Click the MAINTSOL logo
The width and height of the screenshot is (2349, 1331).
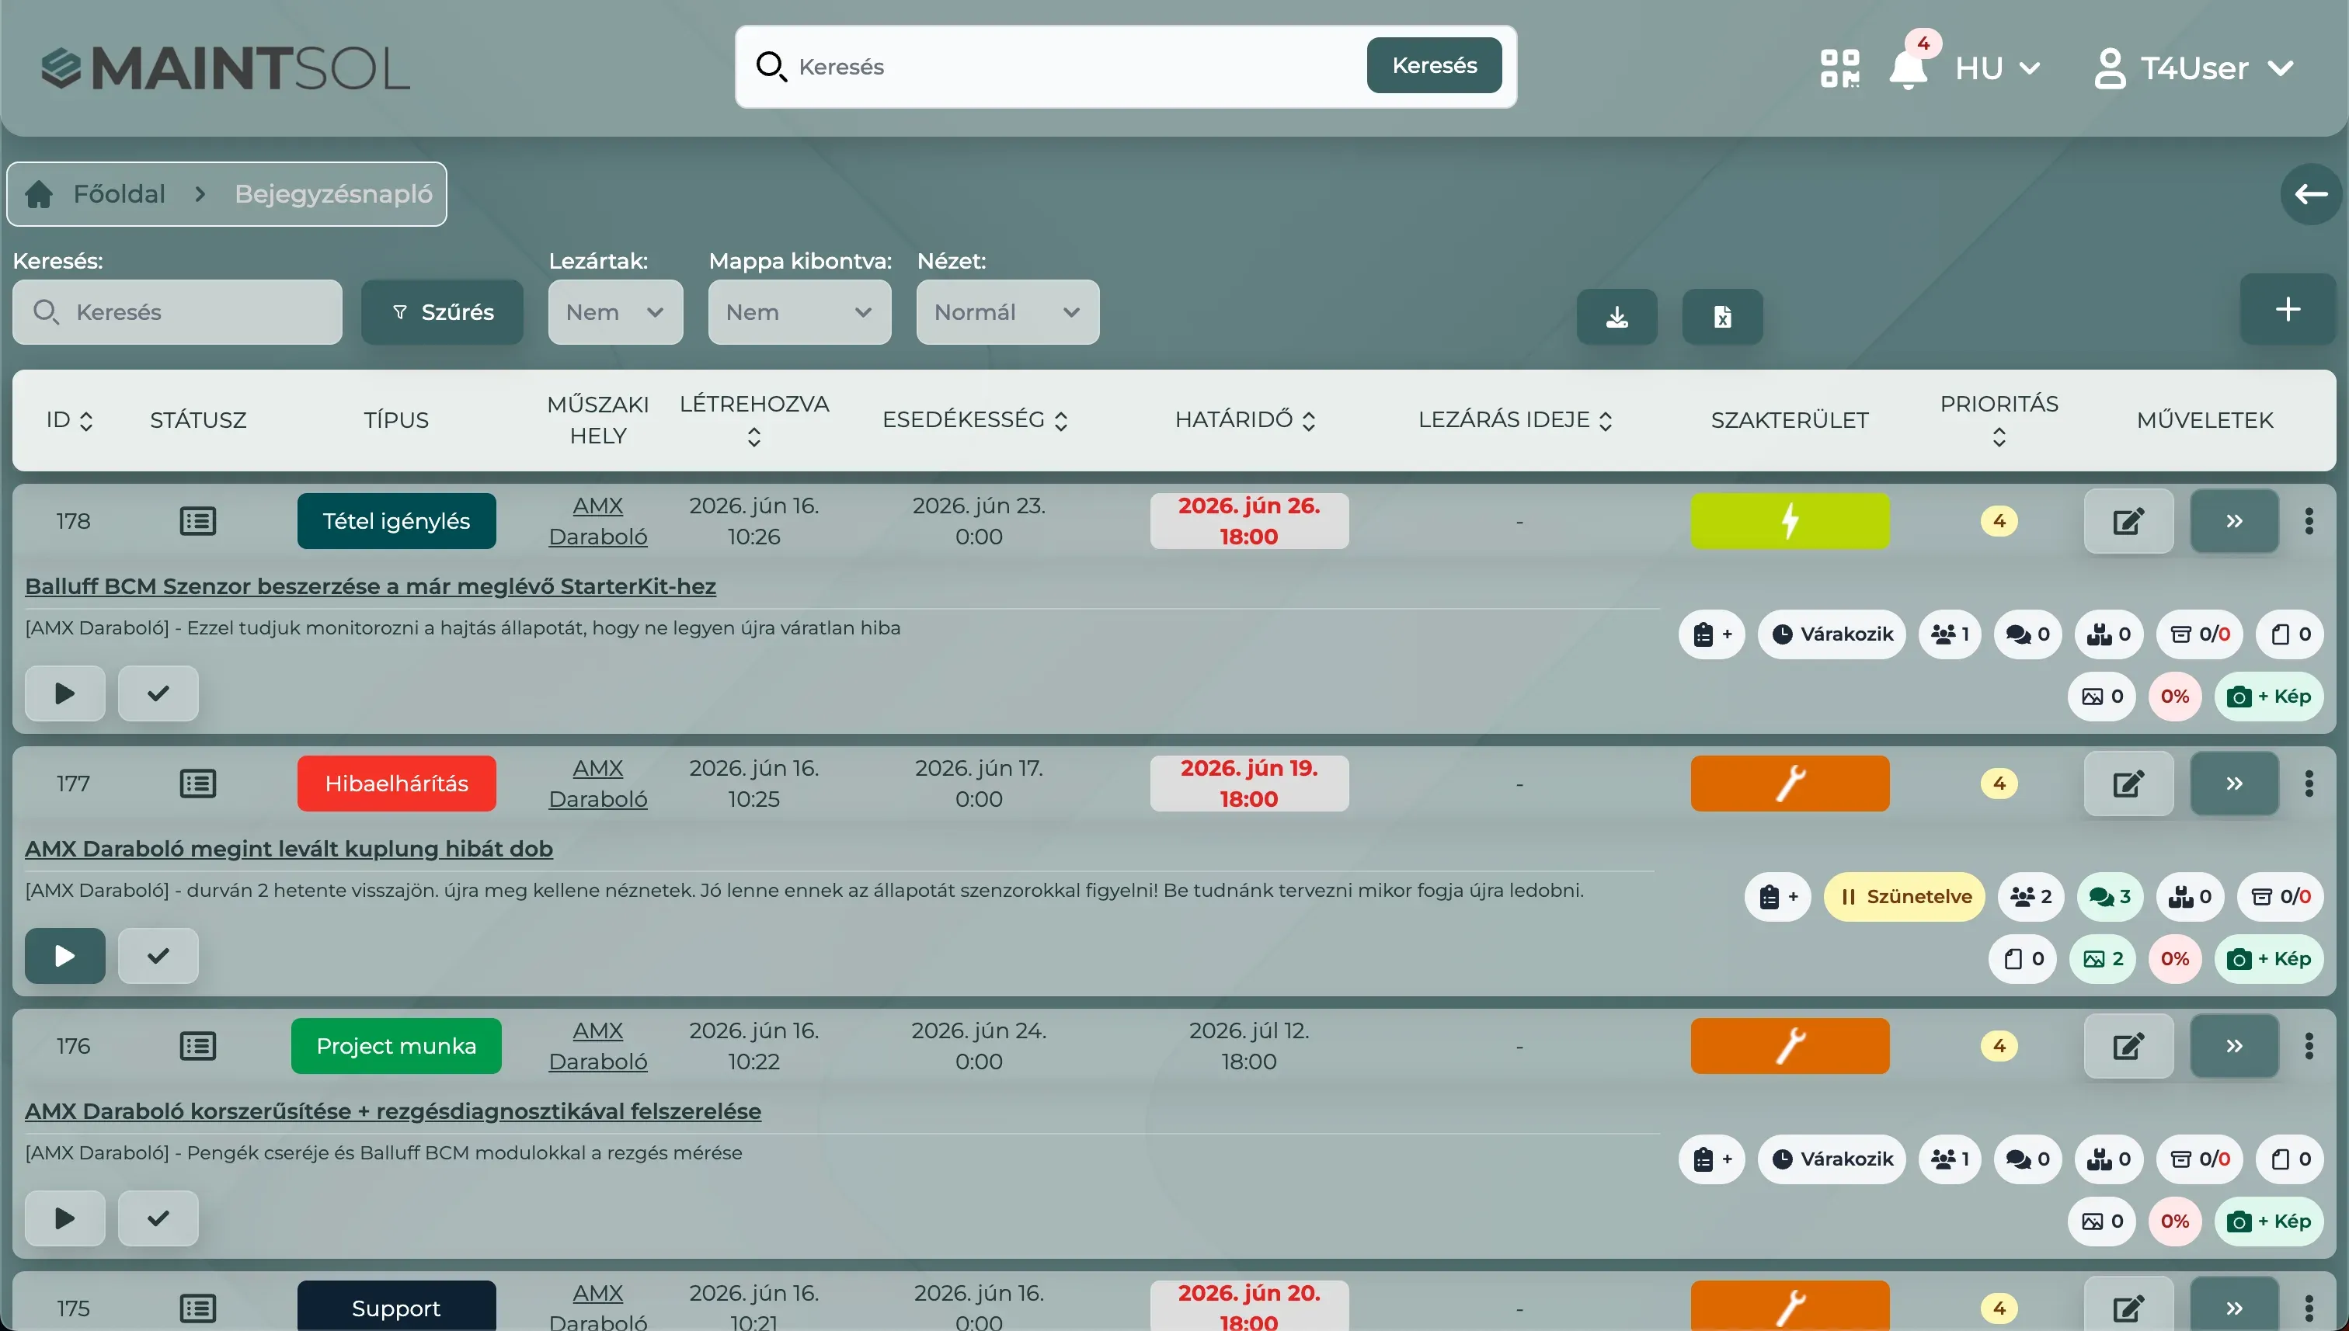226,69
